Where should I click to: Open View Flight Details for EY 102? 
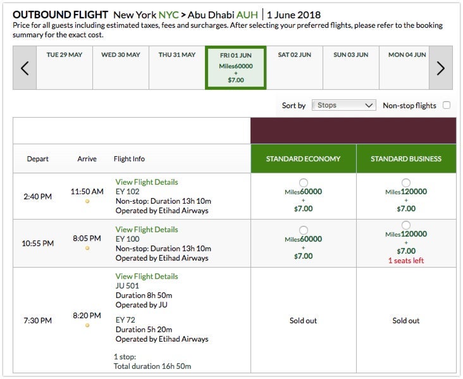pyautogui.click(x=147, y=182)
